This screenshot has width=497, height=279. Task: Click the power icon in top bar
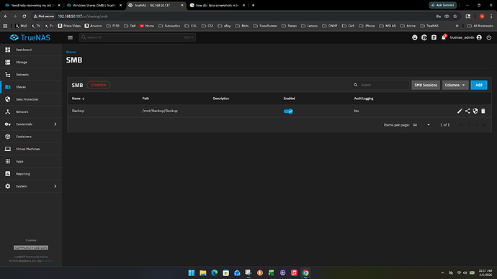[x=489, y=37]
